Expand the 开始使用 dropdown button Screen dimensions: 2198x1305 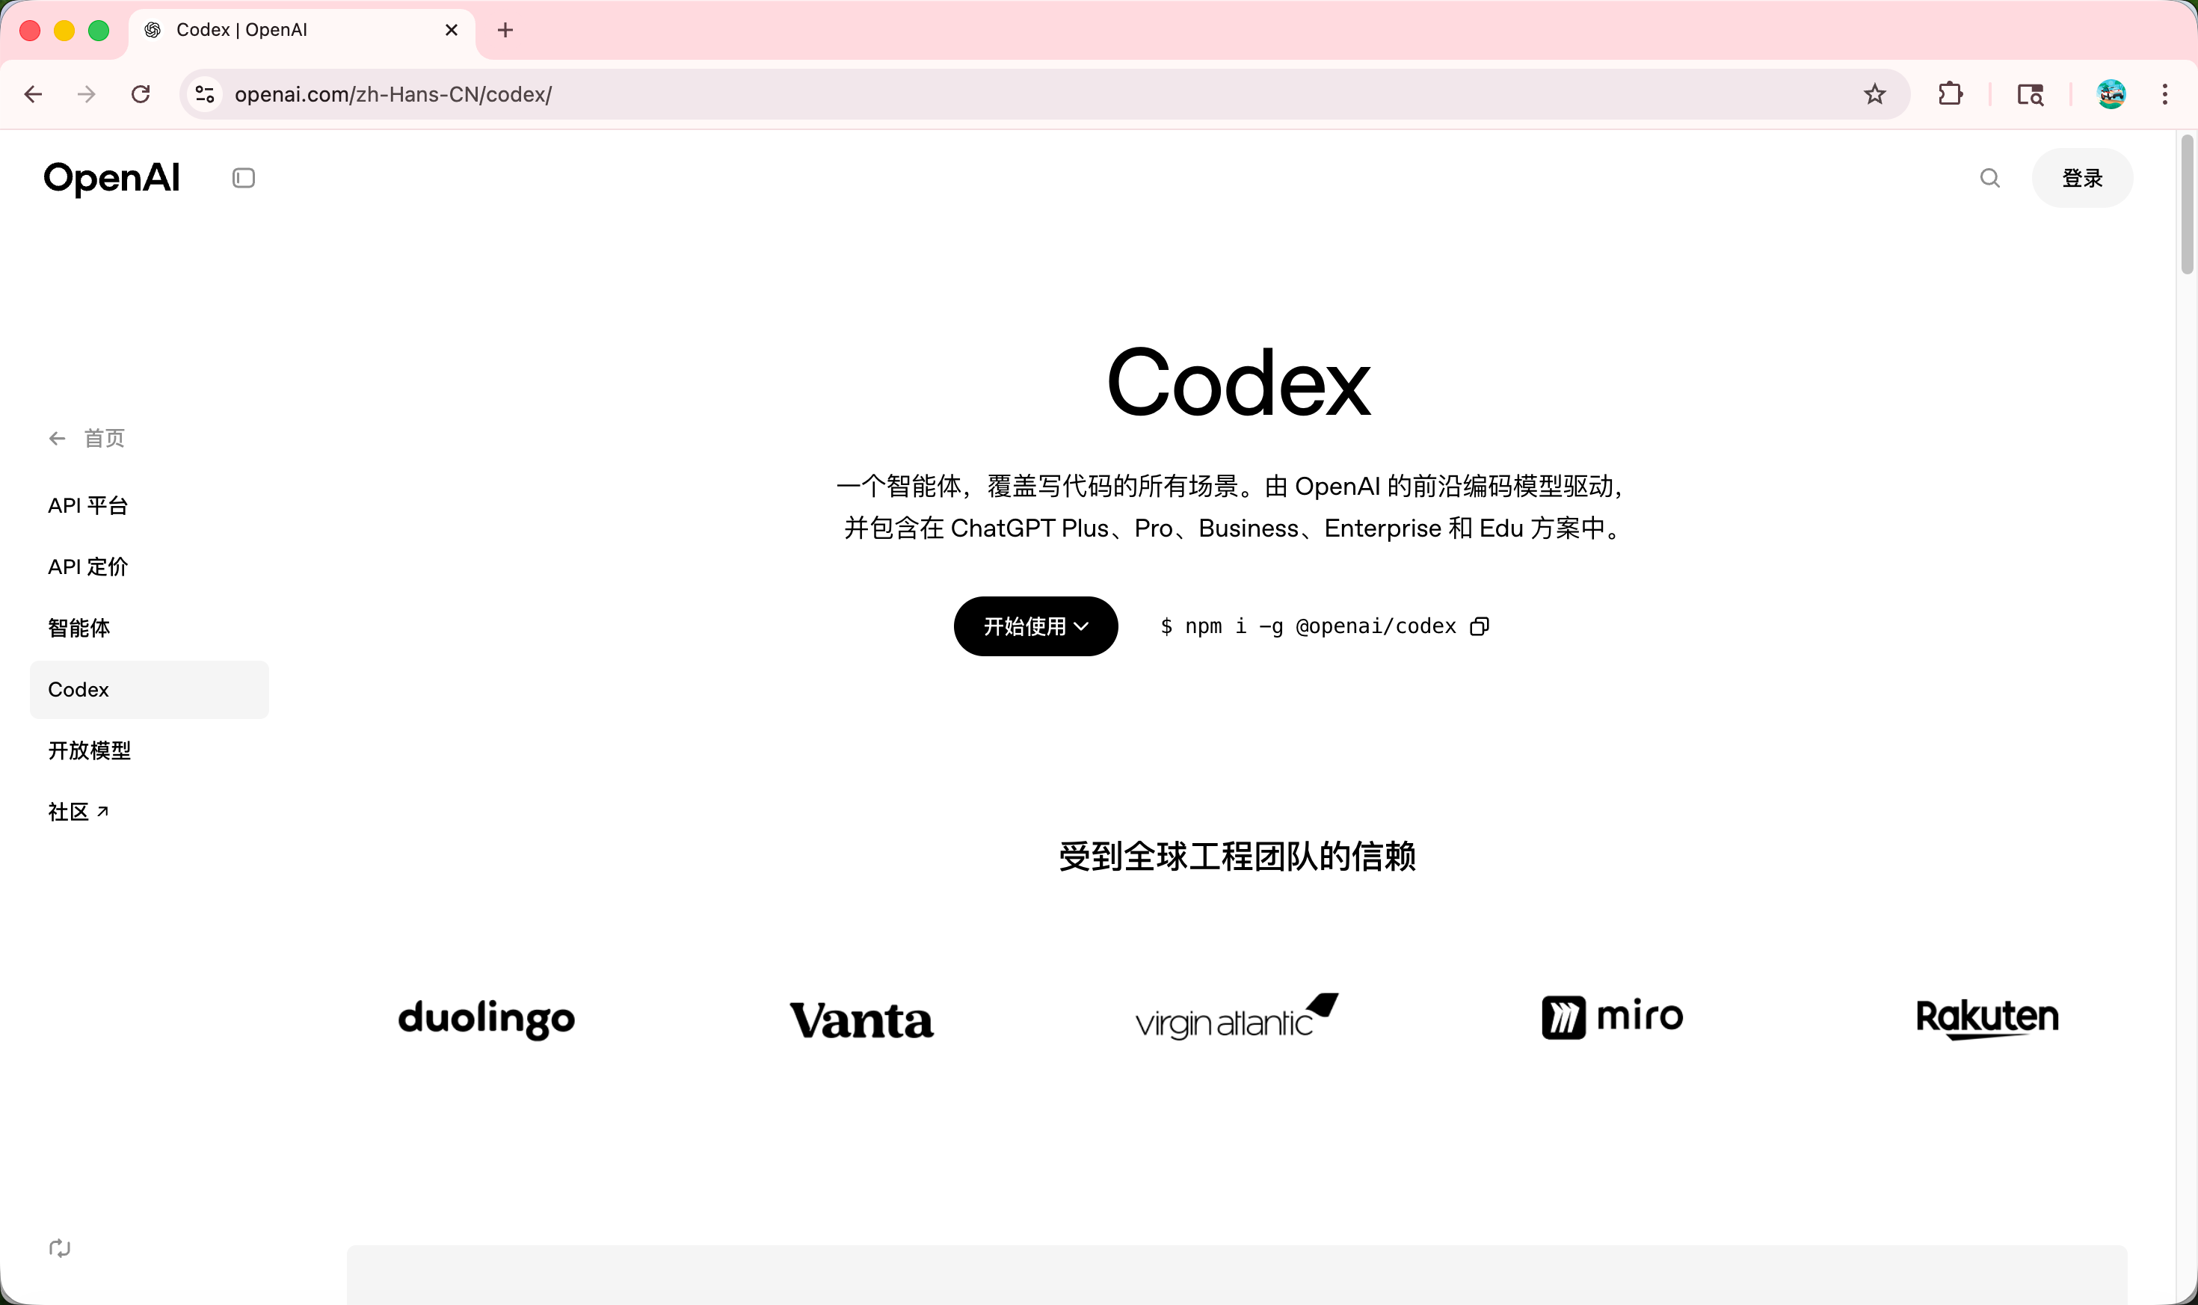pos(1035,626)
